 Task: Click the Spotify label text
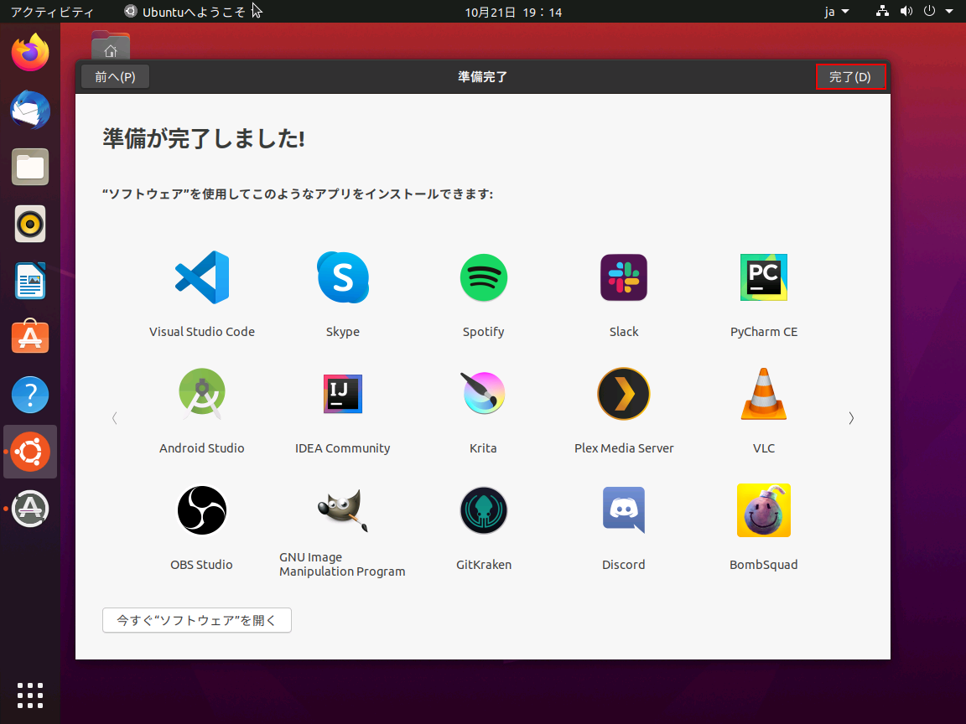pyautogui.click(x=484, y=332)
